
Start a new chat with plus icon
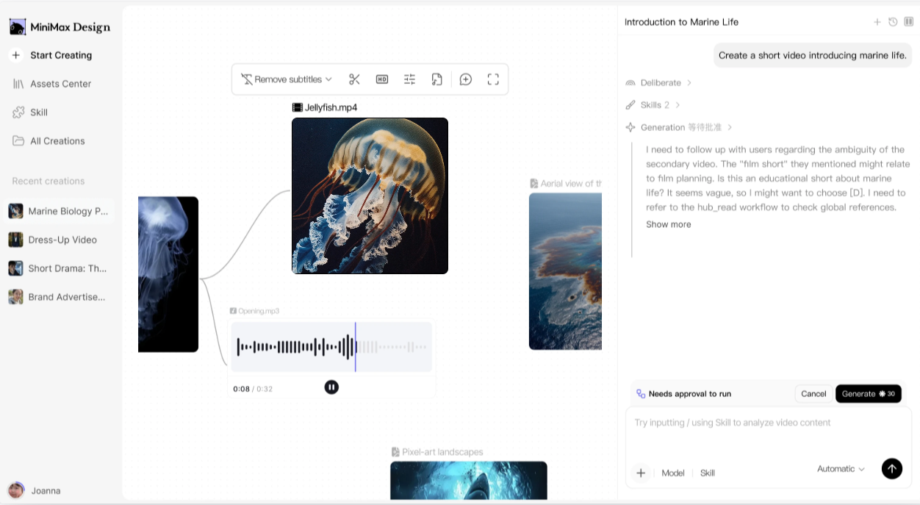click(877, 22)
